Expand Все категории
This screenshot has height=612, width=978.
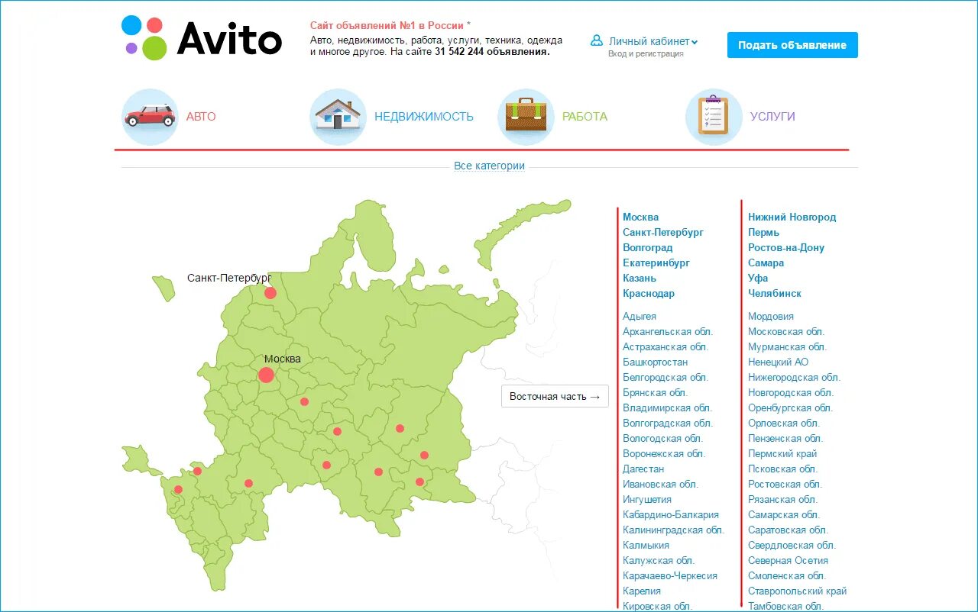[489, 166]
